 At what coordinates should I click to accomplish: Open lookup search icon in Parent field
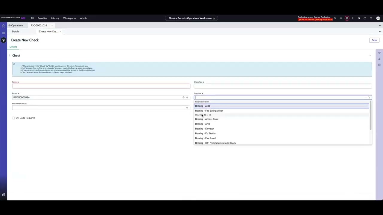pyautogui.click(x=187, y=97)
